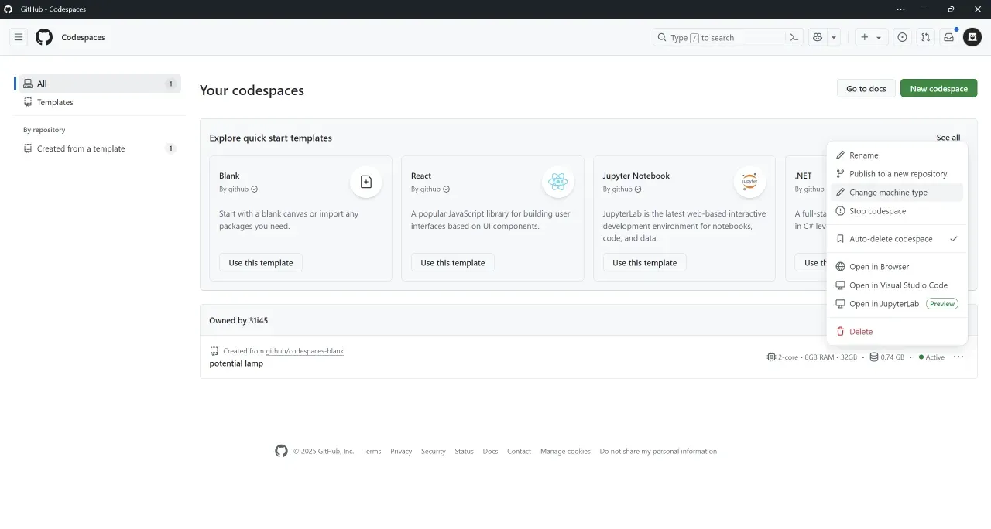Expand the Copilot dropdown arrow

pos(834,37)
